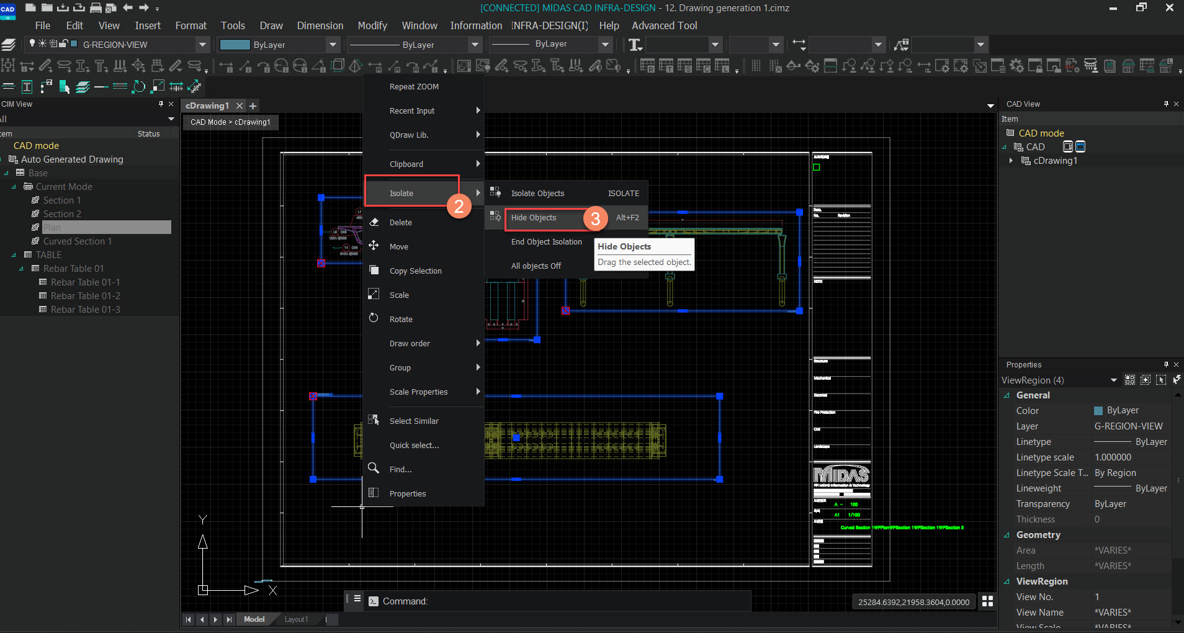Toggle the CAD View panel pin
The image size is (1184, 633).
click(x=1166, y=104)
